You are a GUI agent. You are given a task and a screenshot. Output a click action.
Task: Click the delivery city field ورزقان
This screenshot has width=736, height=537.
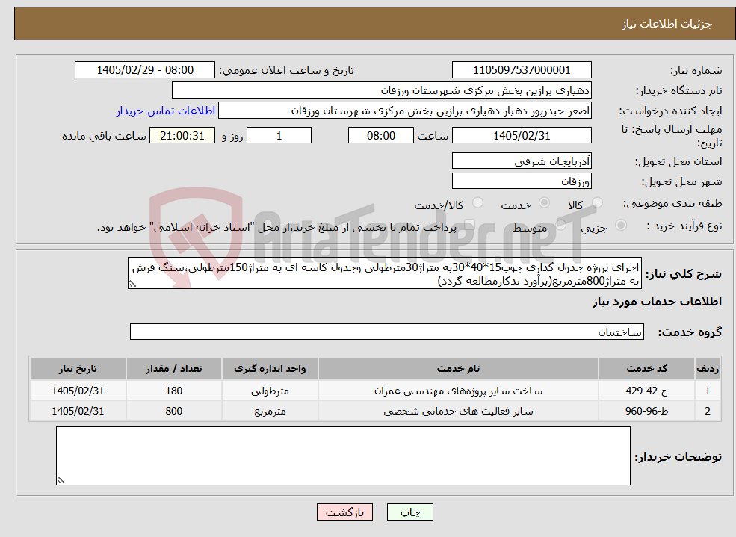click(x=522, y=181)
